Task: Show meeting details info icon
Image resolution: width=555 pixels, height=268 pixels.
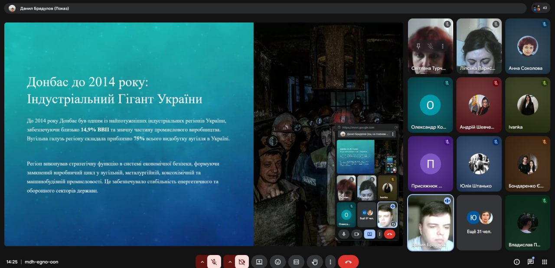Action: 516,262
